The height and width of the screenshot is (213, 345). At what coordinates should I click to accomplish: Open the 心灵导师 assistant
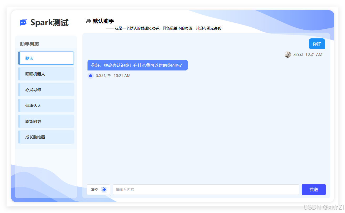pyautogui.click(x=46, y=90)
